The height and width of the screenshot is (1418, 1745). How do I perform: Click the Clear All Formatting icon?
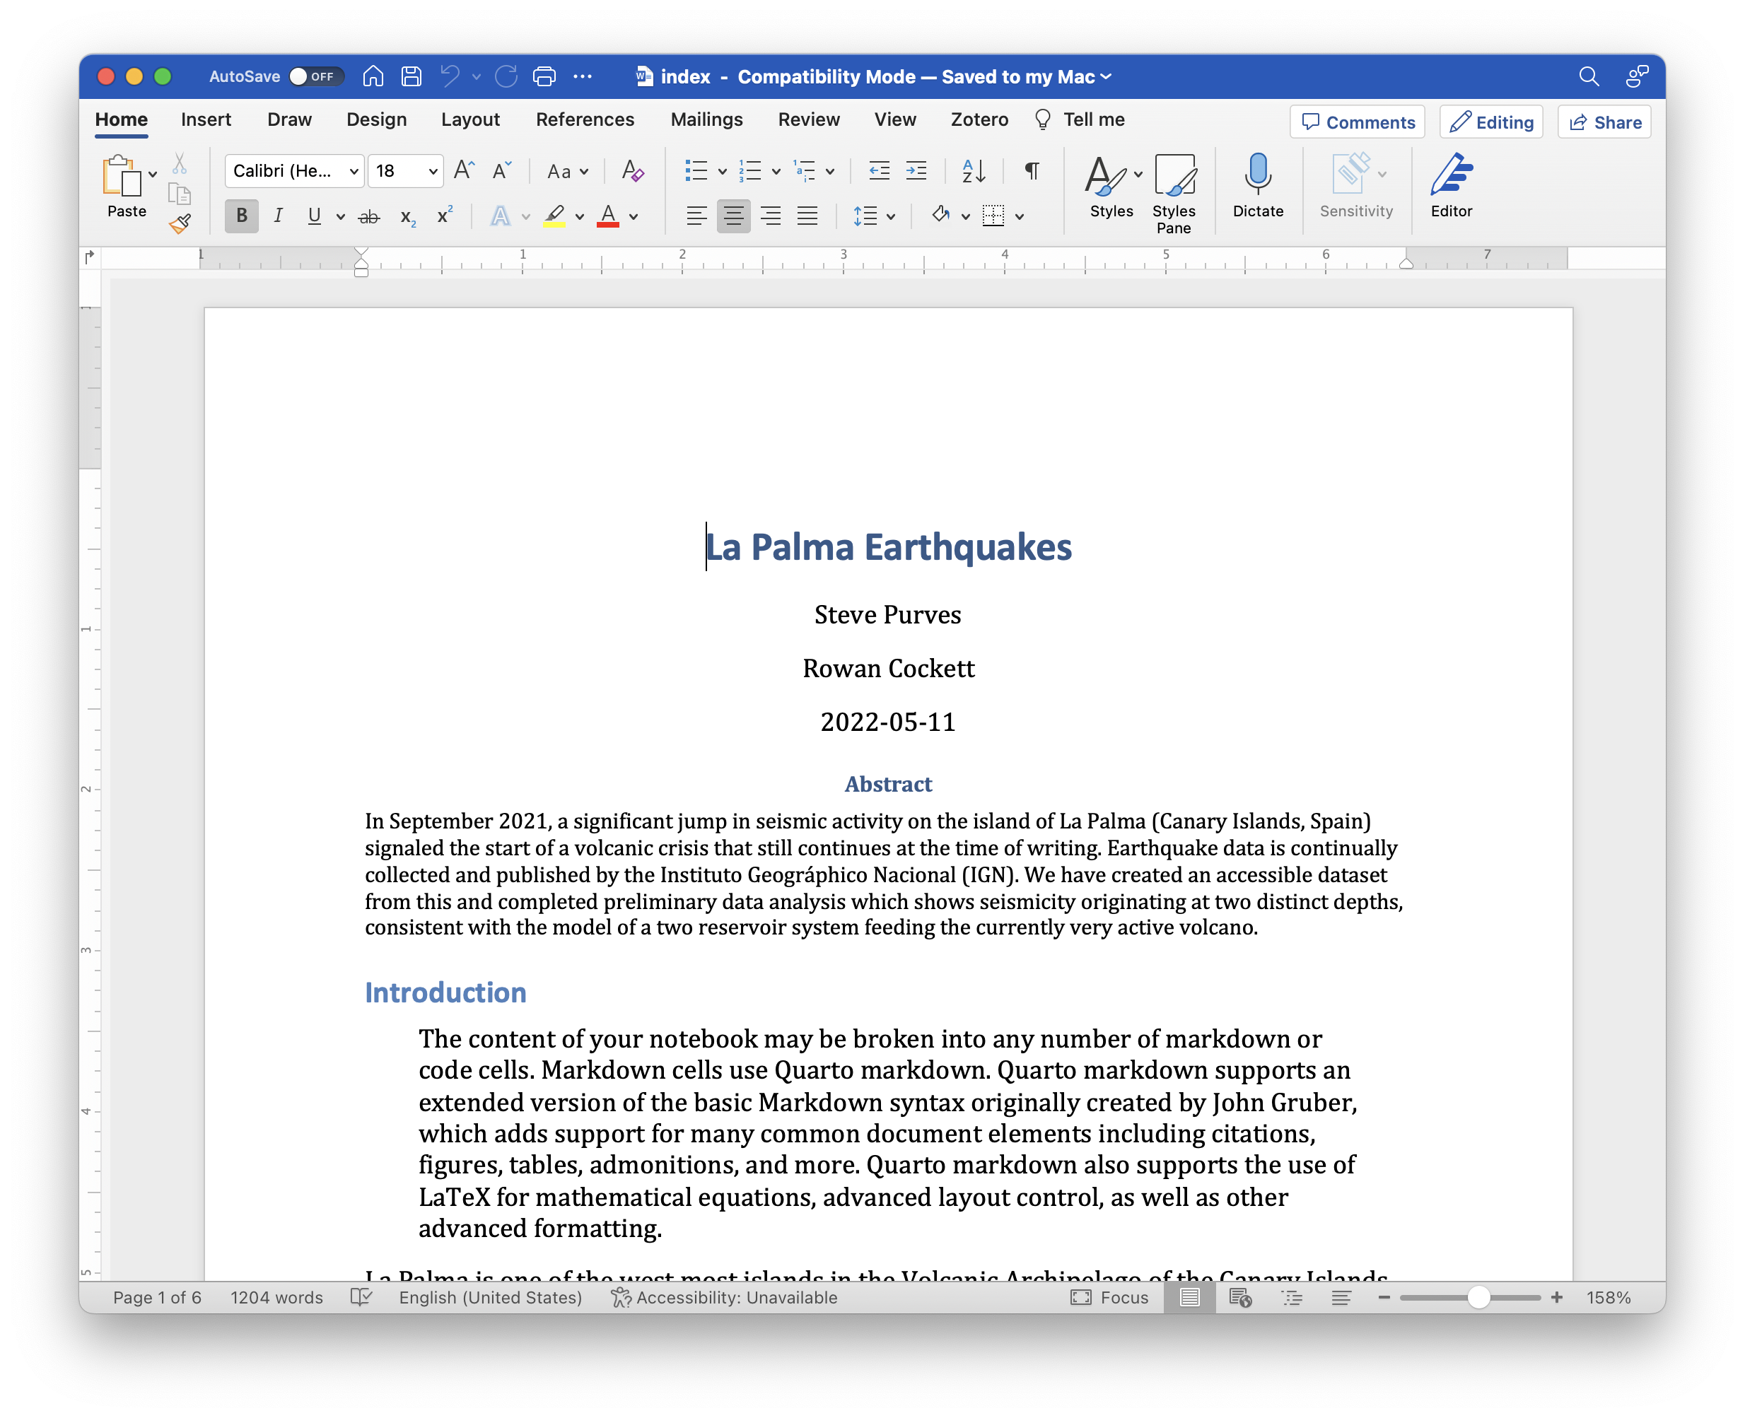click(631, 171)
